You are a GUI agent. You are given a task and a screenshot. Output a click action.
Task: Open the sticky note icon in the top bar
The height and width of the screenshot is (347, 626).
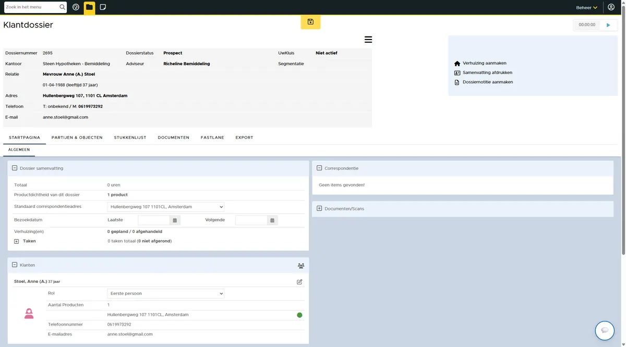103,7
